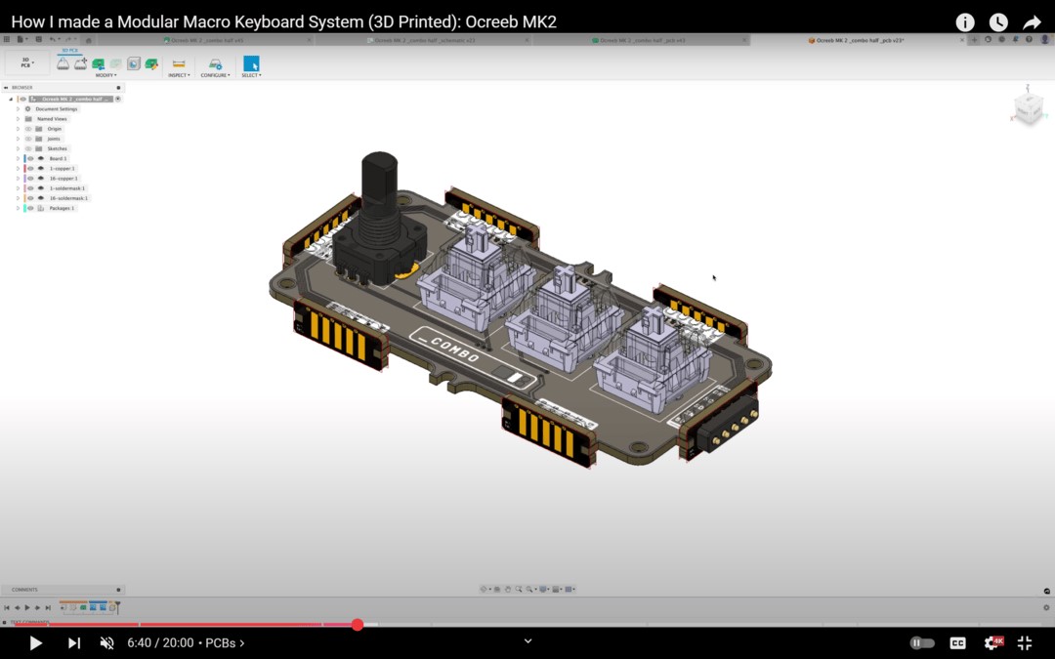1055x659 pixels.
Task: Select the Pan hand navigation tool
Action: coord(508,589)
